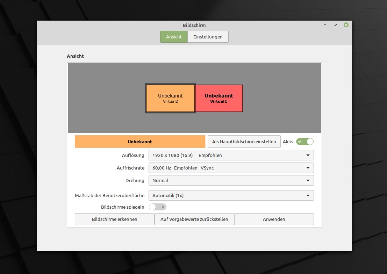
Task: Minimize the Bildschirm window
Action: coord(325,25)
